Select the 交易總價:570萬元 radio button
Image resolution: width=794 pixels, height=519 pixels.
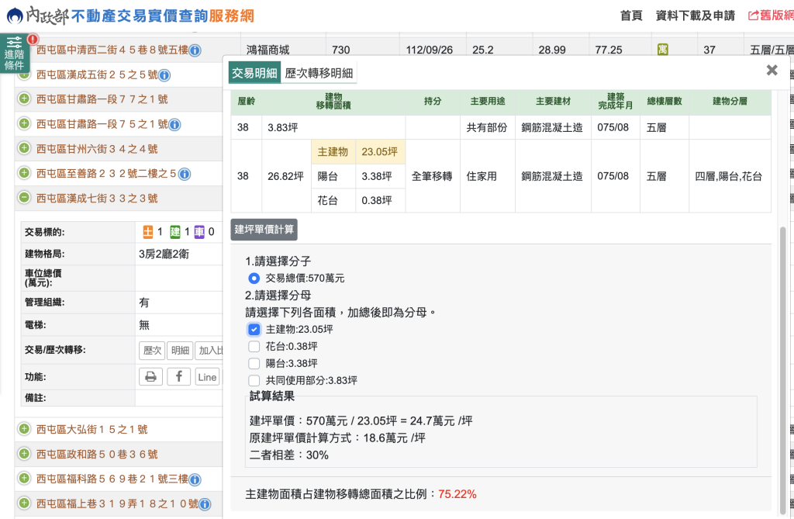click(254, 278)
